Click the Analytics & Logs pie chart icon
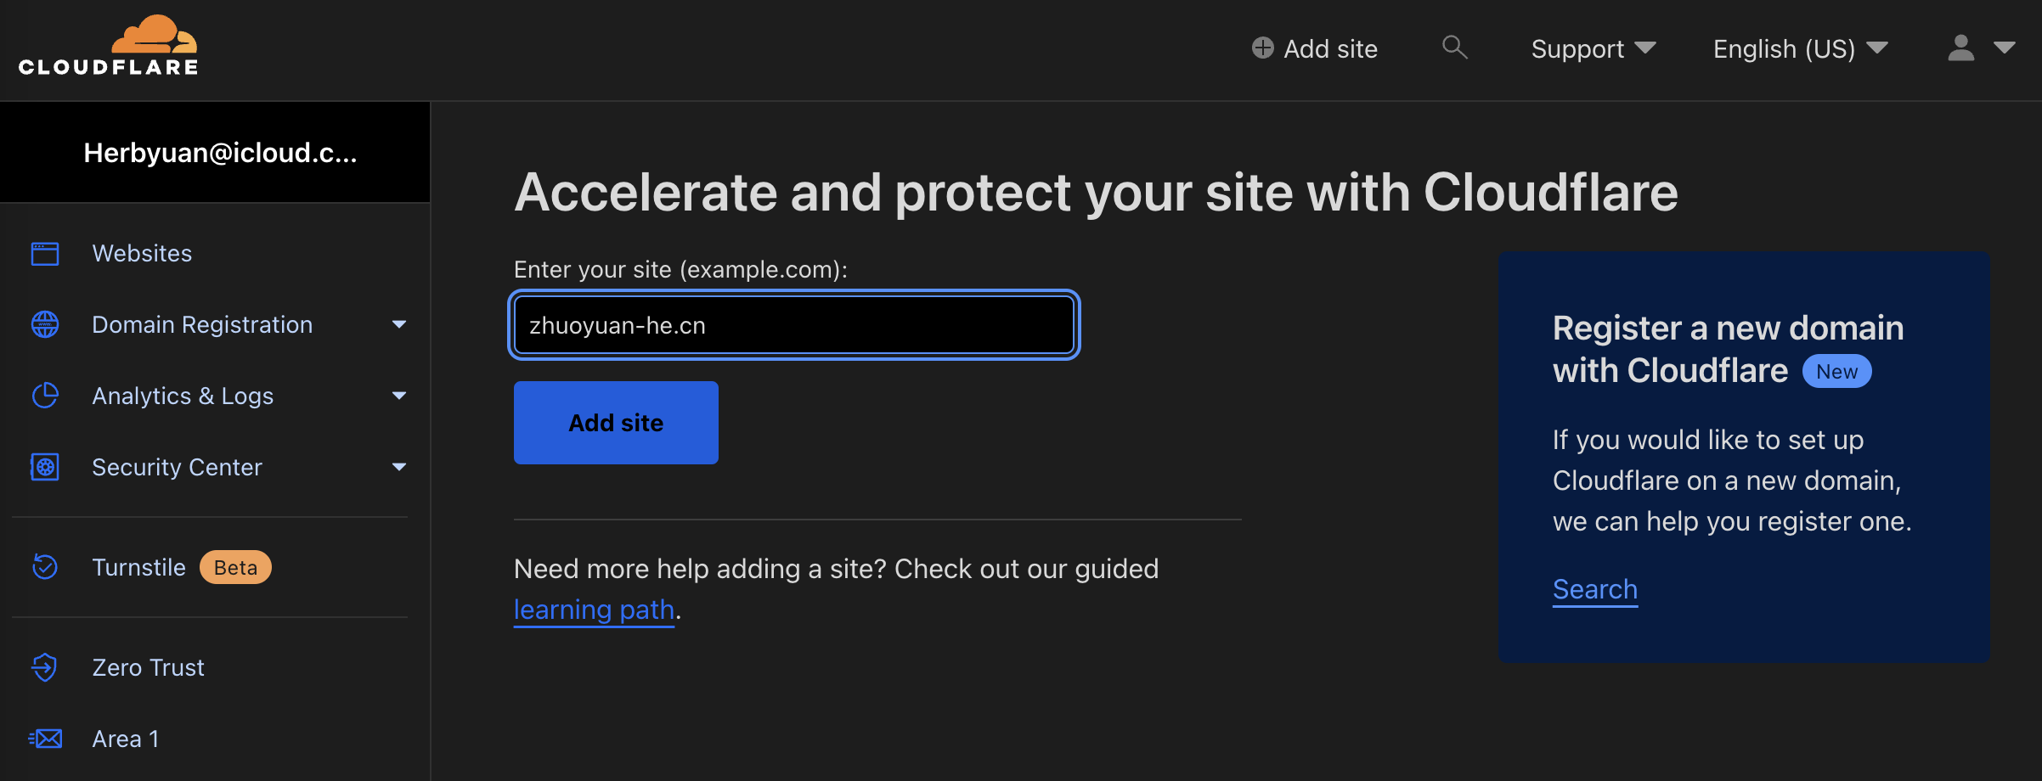 pyautogui.click(x=45, y=396)
